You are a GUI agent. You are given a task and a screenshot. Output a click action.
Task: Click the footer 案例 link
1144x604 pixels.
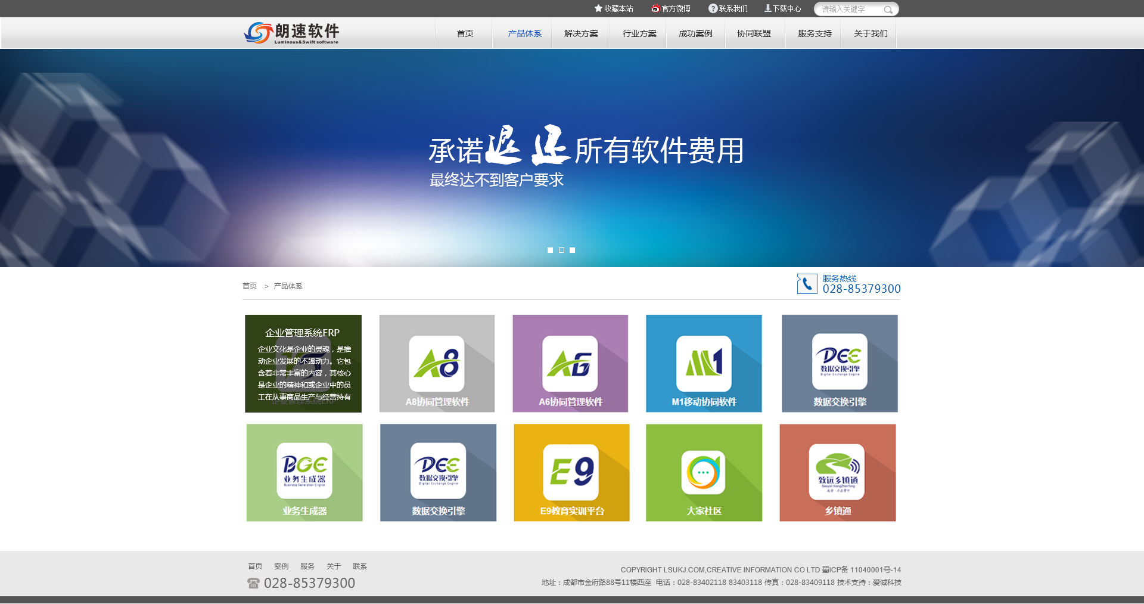click(281, 566)
